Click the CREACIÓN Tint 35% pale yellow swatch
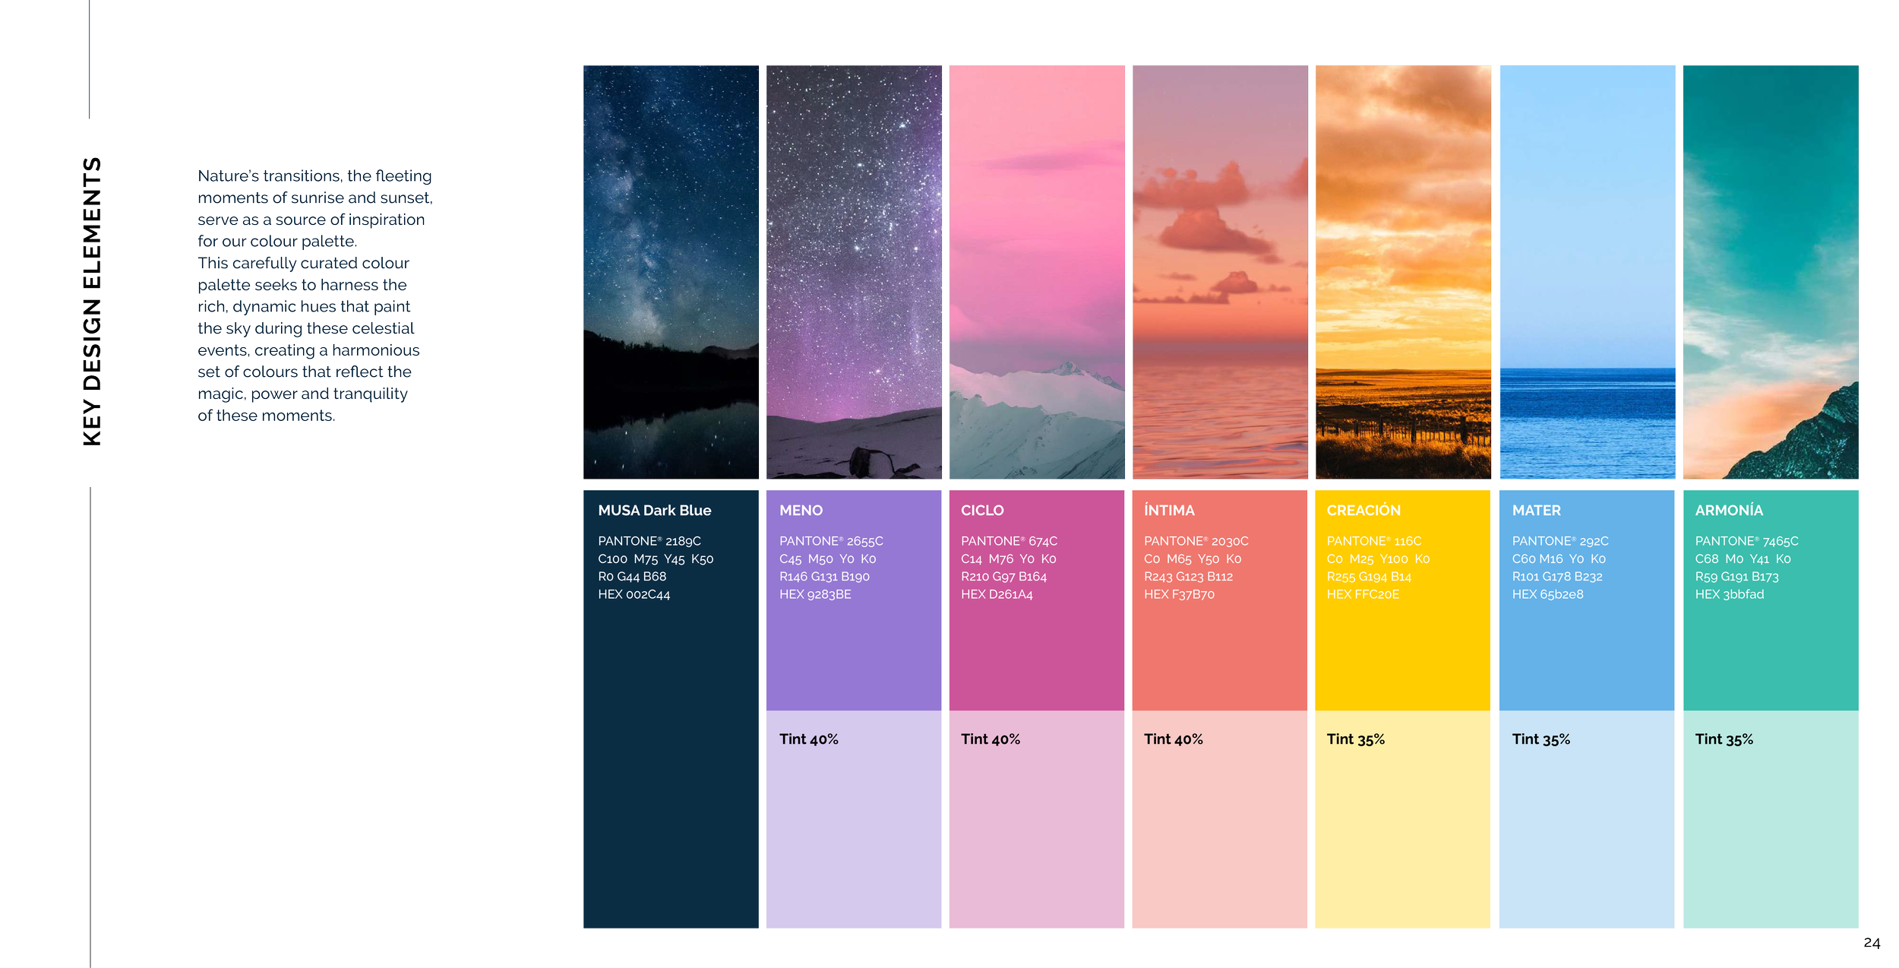The image size is (1899, 968). pos(1402,828)
